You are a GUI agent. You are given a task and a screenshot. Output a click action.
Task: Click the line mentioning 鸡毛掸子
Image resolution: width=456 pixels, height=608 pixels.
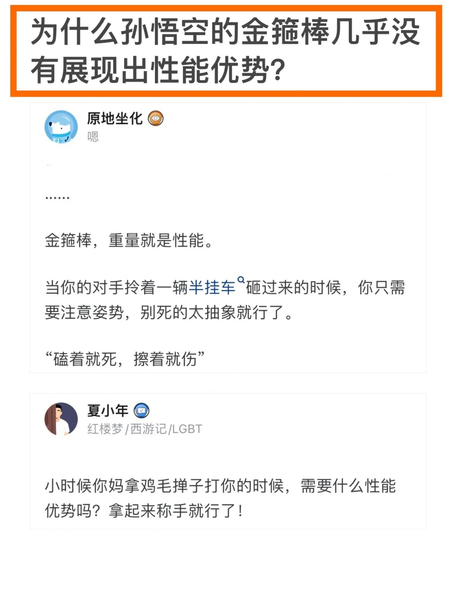click(220, 486)
